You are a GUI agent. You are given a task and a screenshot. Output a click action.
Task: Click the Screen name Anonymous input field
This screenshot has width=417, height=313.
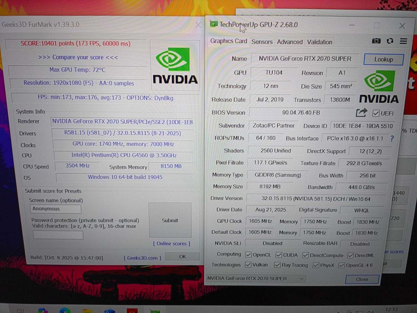55,209
